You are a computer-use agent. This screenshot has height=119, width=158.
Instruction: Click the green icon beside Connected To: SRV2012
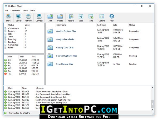pyautogui.click(x=5, y=113)
